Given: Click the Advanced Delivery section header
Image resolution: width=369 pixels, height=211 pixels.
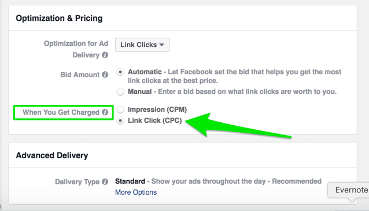Looking at the screenshot, I should (52, 155).
